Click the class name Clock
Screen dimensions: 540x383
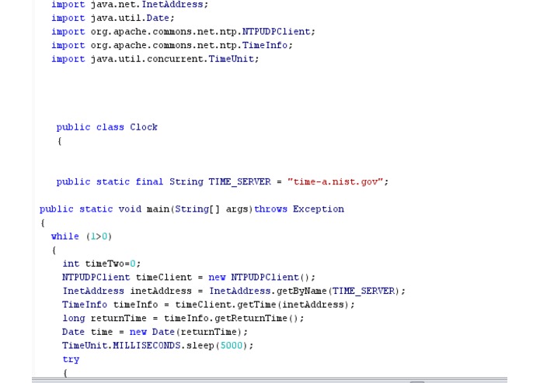pyautogui.click(x=144, y=127)
